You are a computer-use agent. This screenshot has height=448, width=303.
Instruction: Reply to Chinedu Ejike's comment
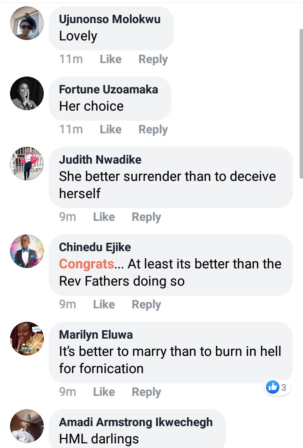(146, 305)
